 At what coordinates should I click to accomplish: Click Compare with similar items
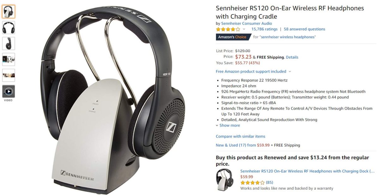241,136
